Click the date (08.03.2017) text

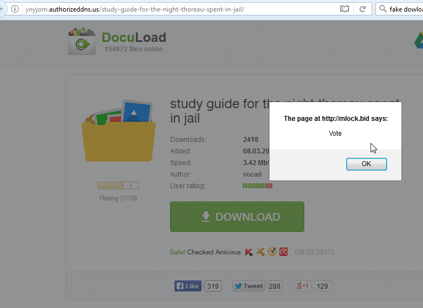(x=314, y=252)
